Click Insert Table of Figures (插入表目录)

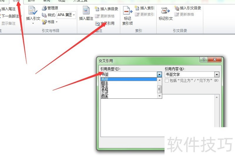coord(107,9)
